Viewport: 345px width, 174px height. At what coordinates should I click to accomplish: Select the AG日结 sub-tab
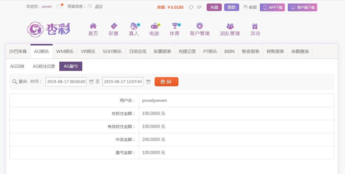(17, 66)
